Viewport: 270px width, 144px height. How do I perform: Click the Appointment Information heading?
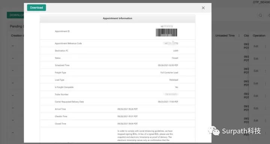[x=117, y=18]
